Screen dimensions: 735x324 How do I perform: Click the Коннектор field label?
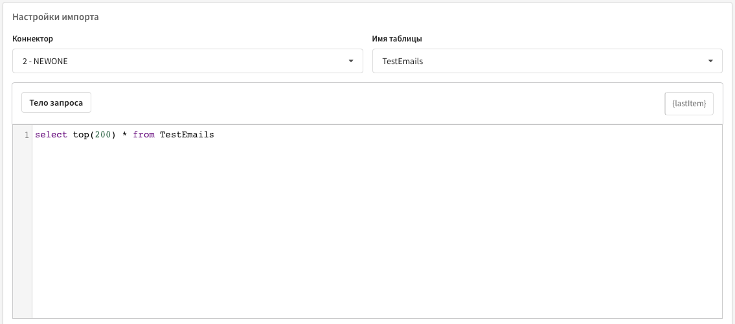(x=33, y=39)
